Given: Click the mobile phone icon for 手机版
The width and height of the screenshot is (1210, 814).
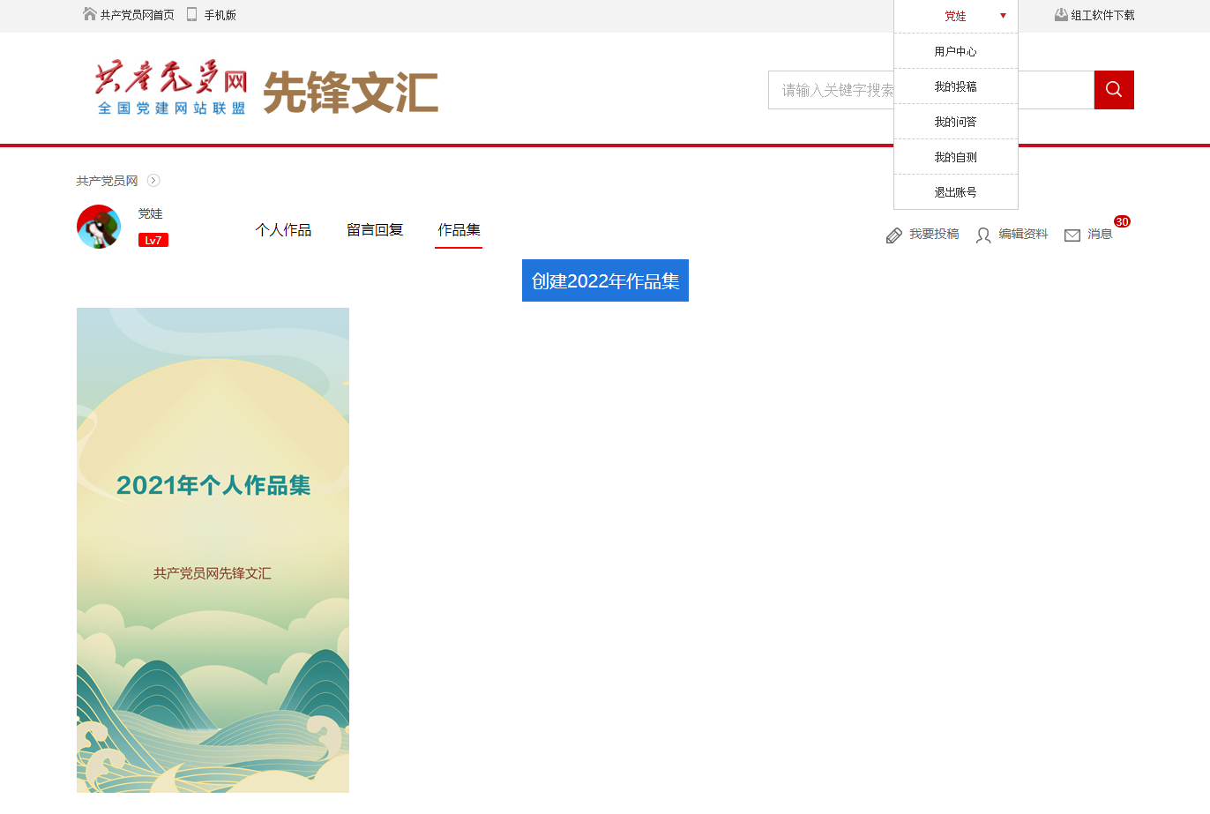Looking at the screenshot, I should coord(191,14).
